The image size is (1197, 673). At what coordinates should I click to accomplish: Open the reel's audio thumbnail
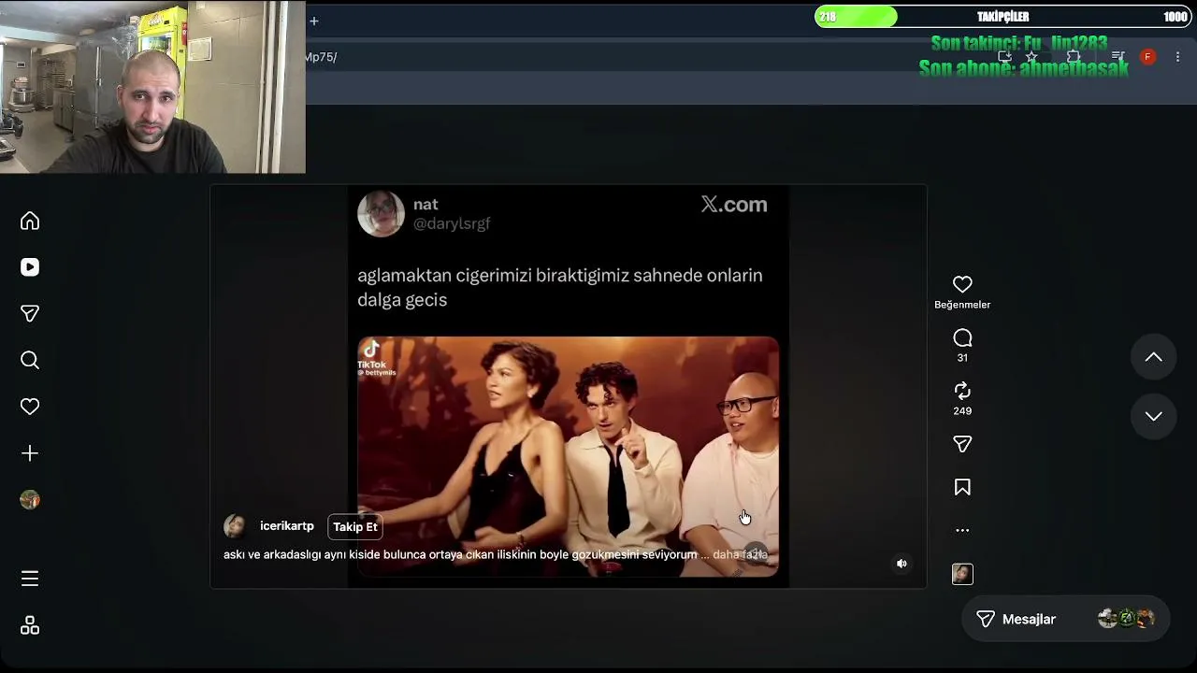point(962,574)
